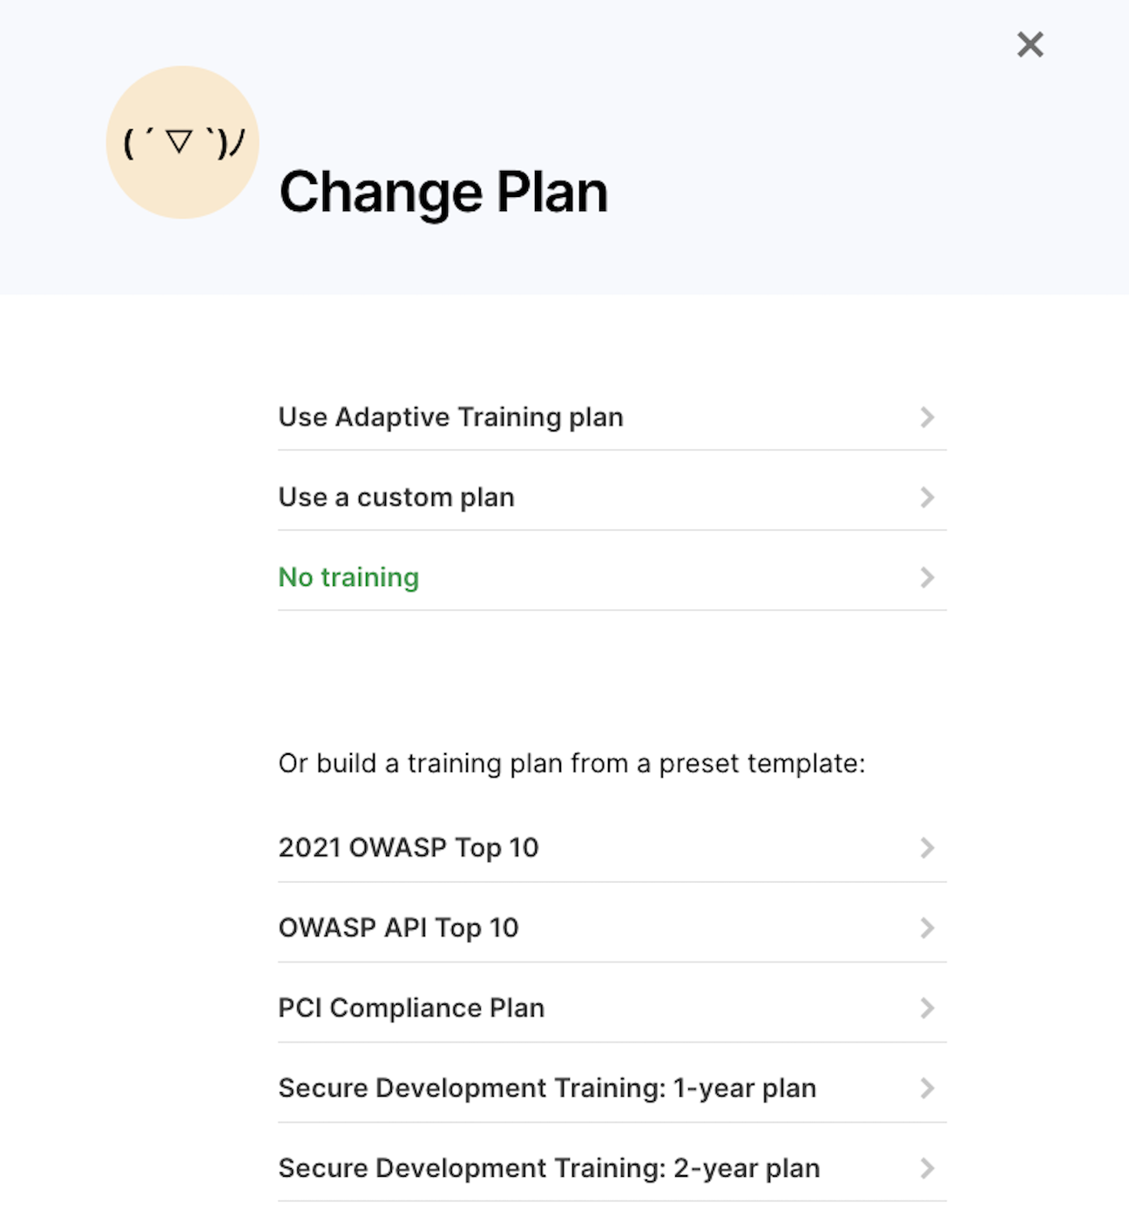Pick the 2021 OWASP Top 10 template
The width and height of the screenshot is (1129, 1216).
[x=409, y=848]
